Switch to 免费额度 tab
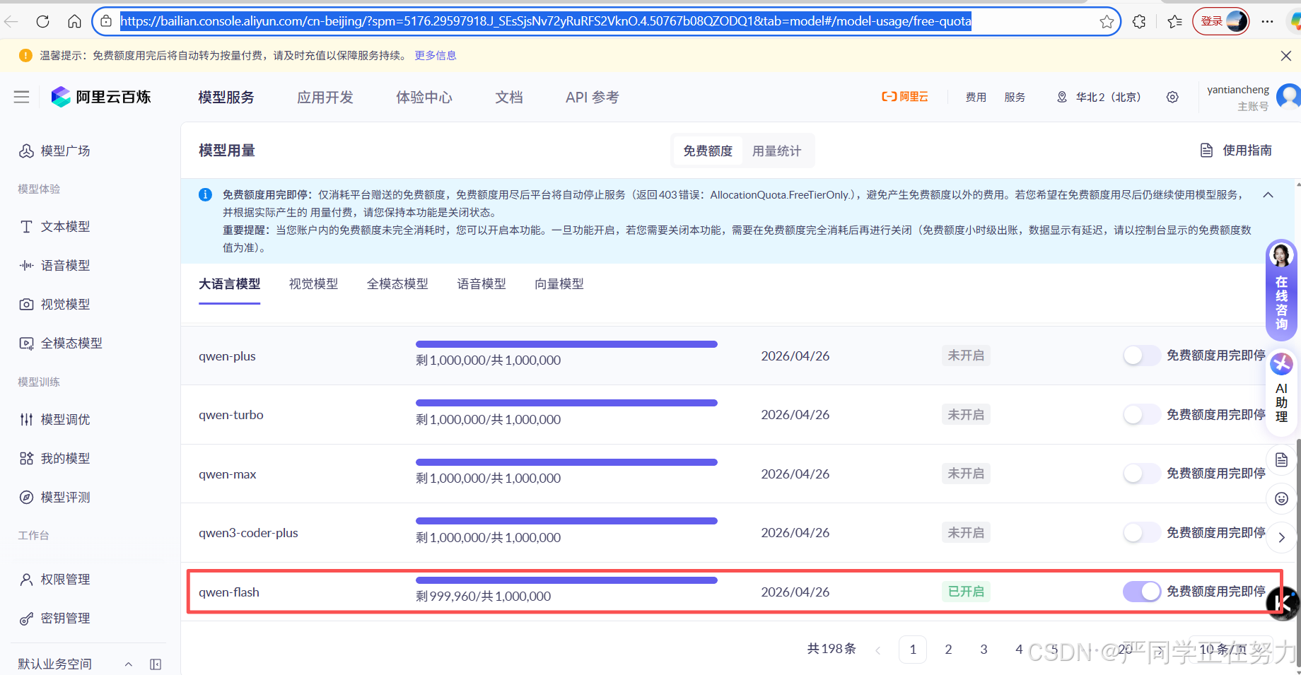 pyautogui.click(x=708, y=151)
